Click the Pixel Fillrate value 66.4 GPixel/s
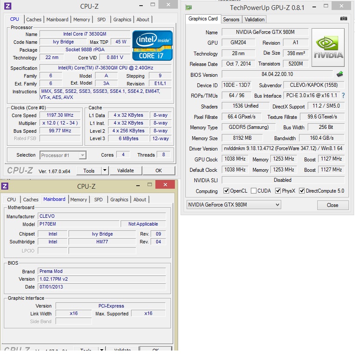Viewport: 355px width, 354px height. 241,117
